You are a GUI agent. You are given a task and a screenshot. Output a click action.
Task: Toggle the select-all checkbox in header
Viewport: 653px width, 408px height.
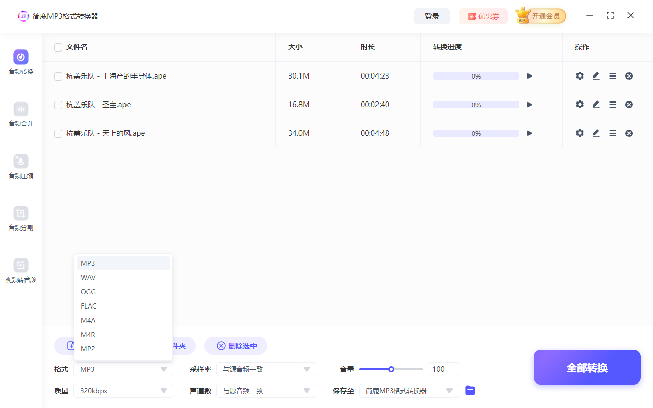tap(58, 46)
